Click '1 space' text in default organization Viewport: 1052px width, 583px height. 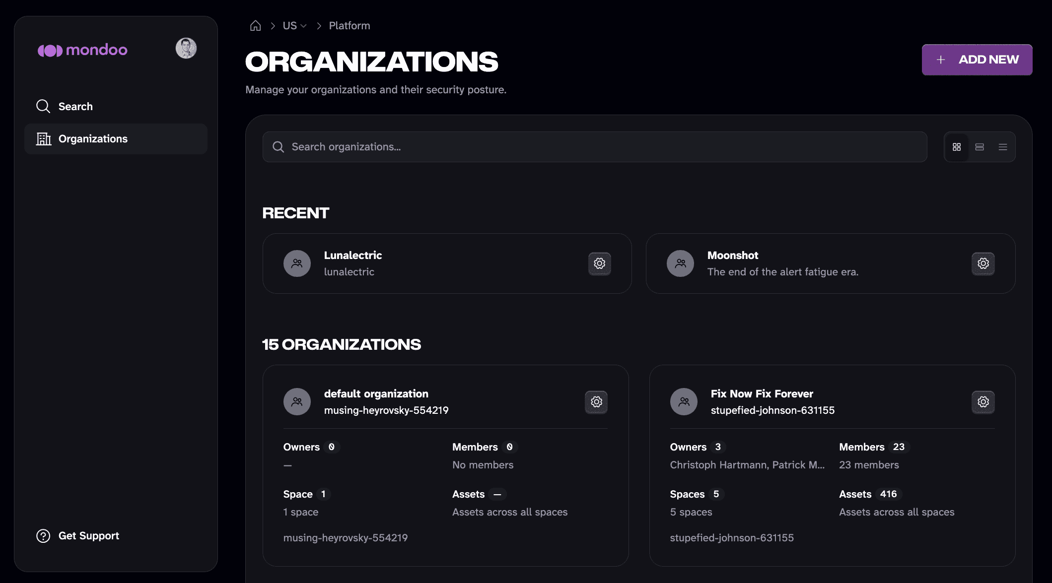(301, 512)
